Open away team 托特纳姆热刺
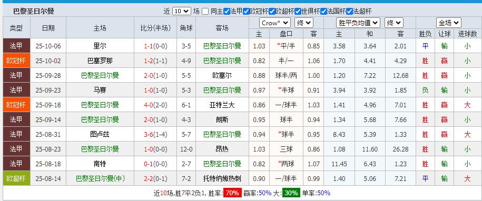 point(222,178)
